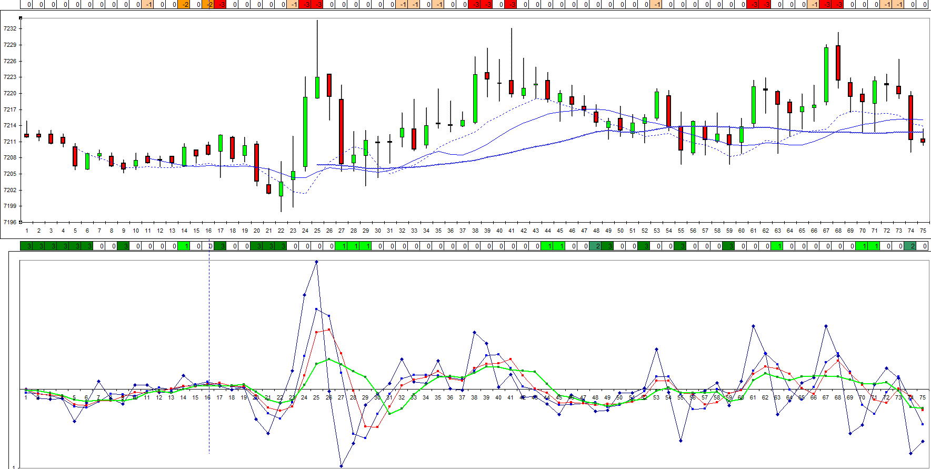Click the 7199 price axis label
The height and width of the screenshot is (469, 931).
point(9,206)
